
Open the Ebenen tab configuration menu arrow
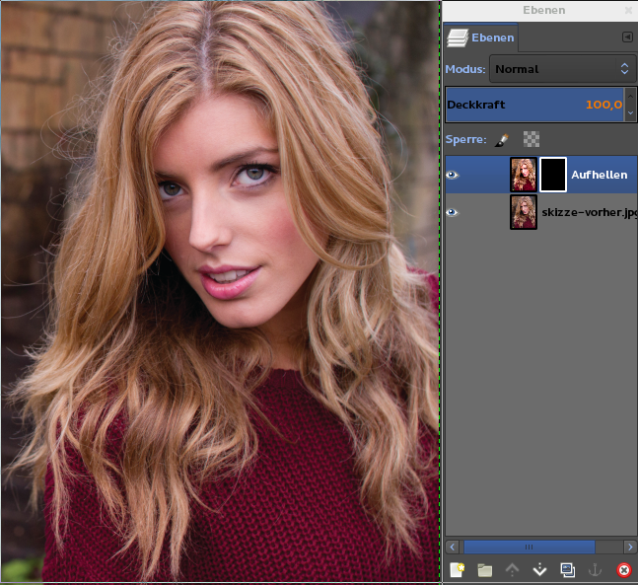pyautogui.click(x=627, y=37)
